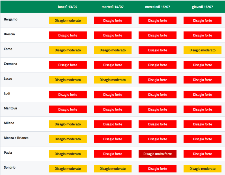Click Pavia's Disagio molto forte badge
The width and height of the screenshot is (225, 175).
(x=157, y=154)
